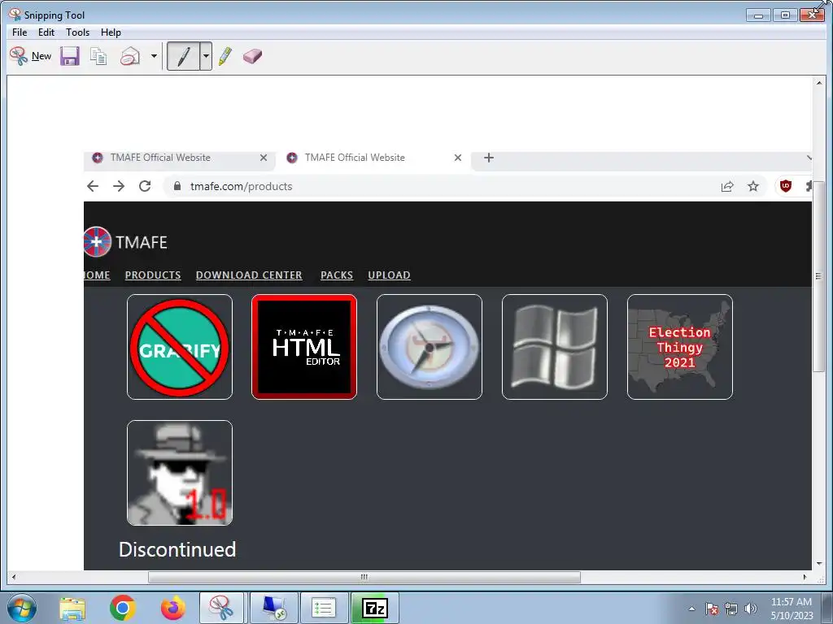The height and width of the screenshot is (624, 833).
Task: Open the TMAFE HTML Editor product
Action: pos(304,347)
